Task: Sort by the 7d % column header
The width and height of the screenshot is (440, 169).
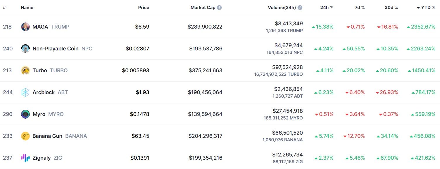Action: click(360, 8)
